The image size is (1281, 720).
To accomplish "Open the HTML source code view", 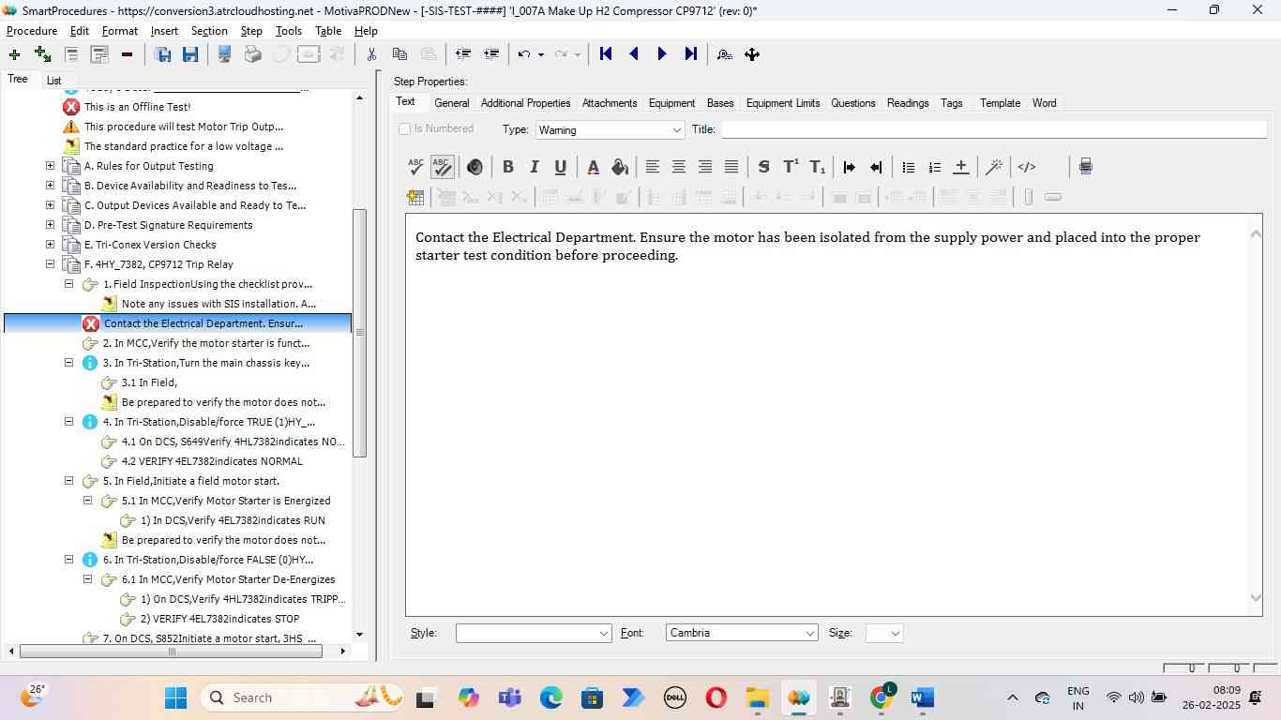I will tap(1027, 167).
